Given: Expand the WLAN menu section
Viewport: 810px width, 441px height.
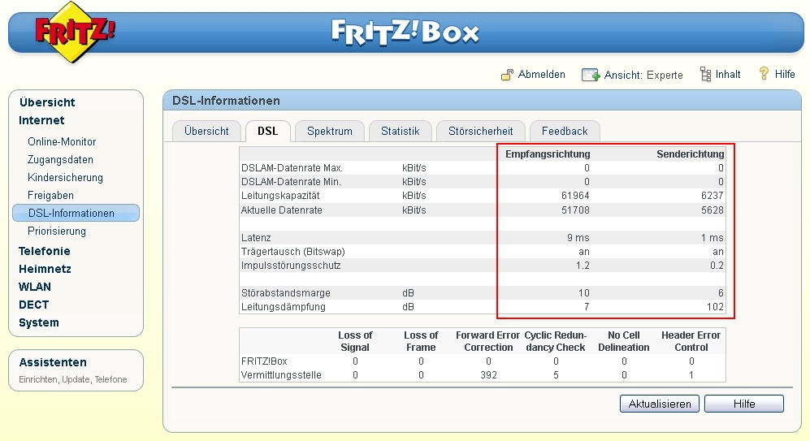Looking at the screenshot, I should coord(35,287).
